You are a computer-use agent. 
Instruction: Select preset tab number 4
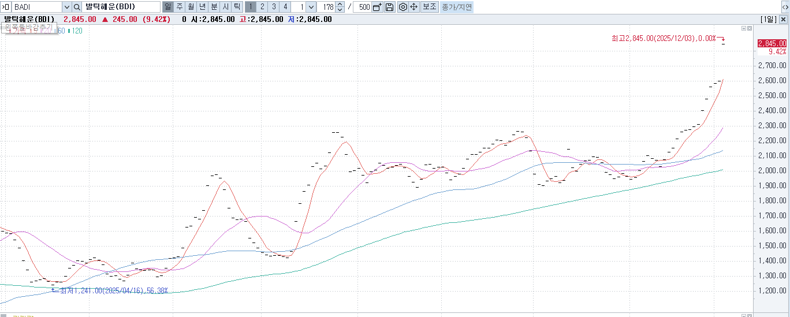(285, 7)
